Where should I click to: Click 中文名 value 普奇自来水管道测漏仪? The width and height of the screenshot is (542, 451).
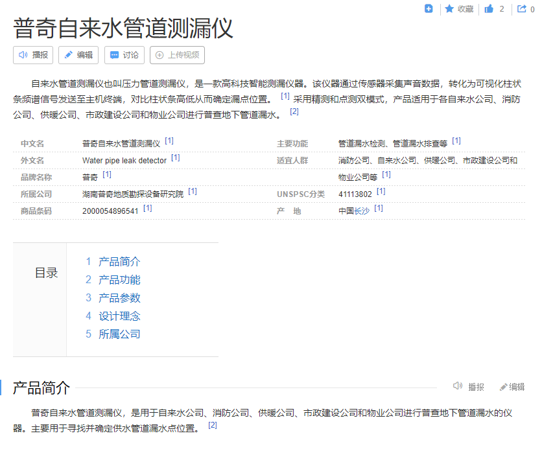[x=121, y=143]
